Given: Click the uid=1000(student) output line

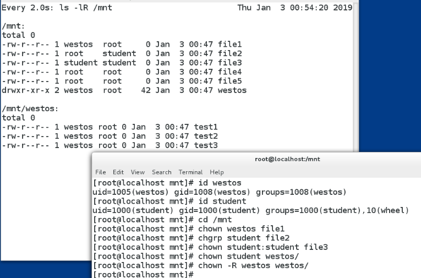Looking at the screenshot, I should point(251,210).
